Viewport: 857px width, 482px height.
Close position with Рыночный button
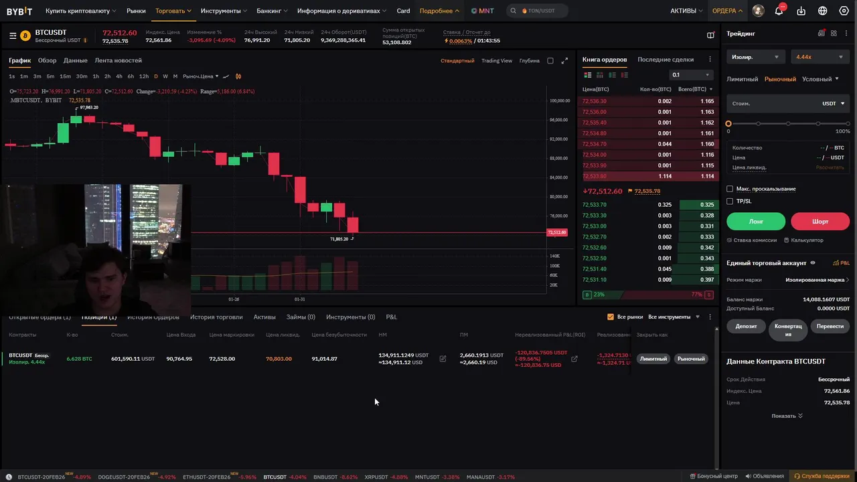click(x=691, y=359)
